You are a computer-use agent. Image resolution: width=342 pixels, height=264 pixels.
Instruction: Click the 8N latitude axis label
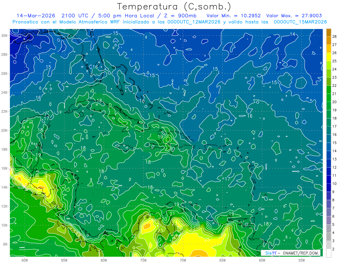point(5,244)
